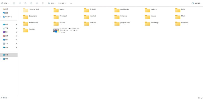Select the Movies folder

150,17
